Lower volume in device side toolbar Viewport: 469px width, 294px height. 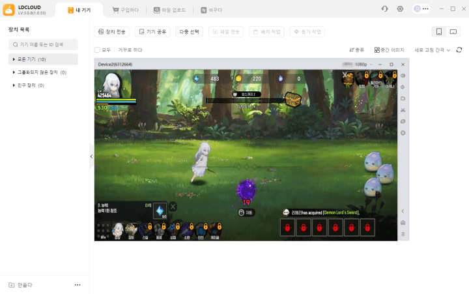point(403,87)
